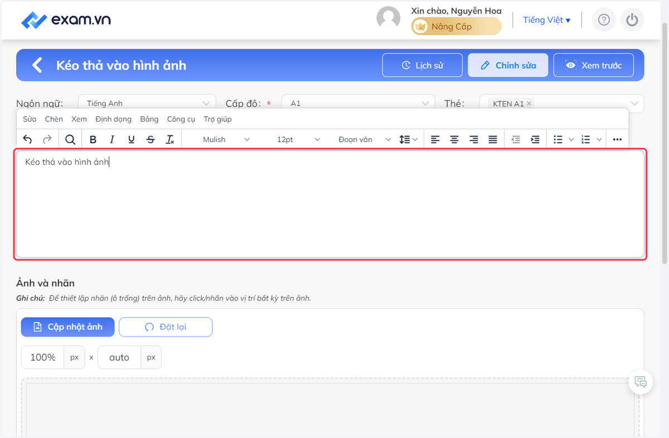
Task: Toggle italic formatting
Action: (112, 139)
